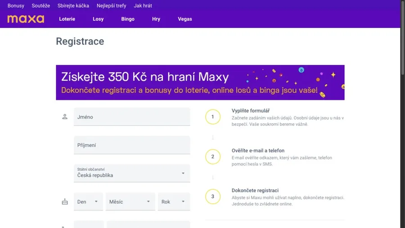Go to the Hry section

(156, 19)
